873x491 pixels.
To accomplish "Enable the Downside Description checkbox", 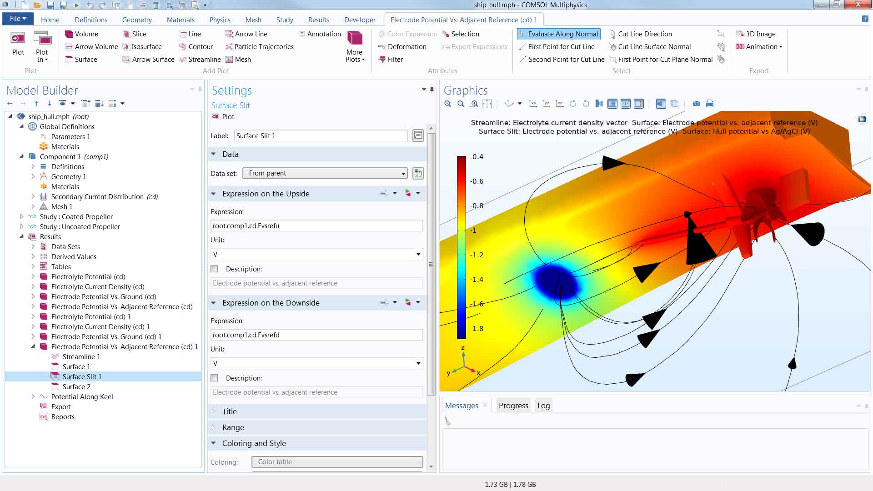I will (x=215, y=378).
